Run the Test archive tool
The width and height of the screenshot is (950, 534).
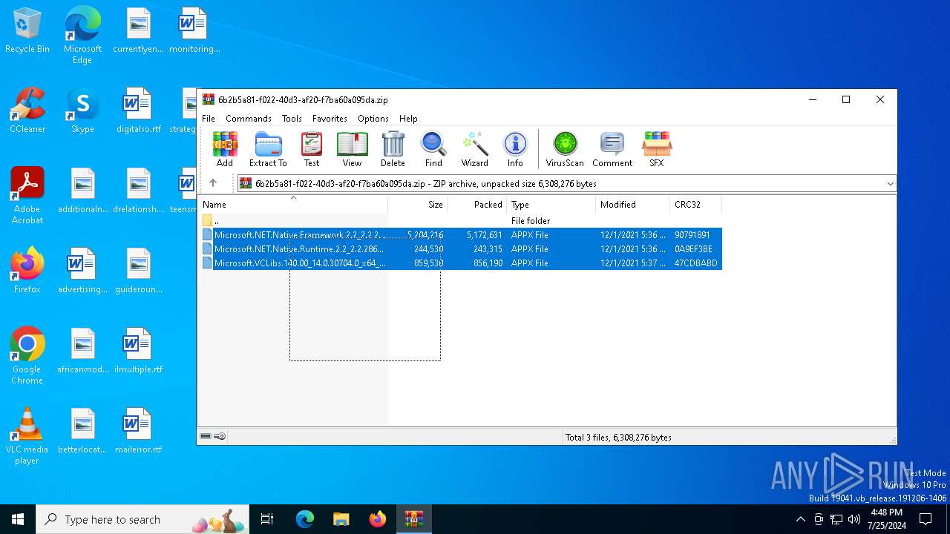(312, 149)
